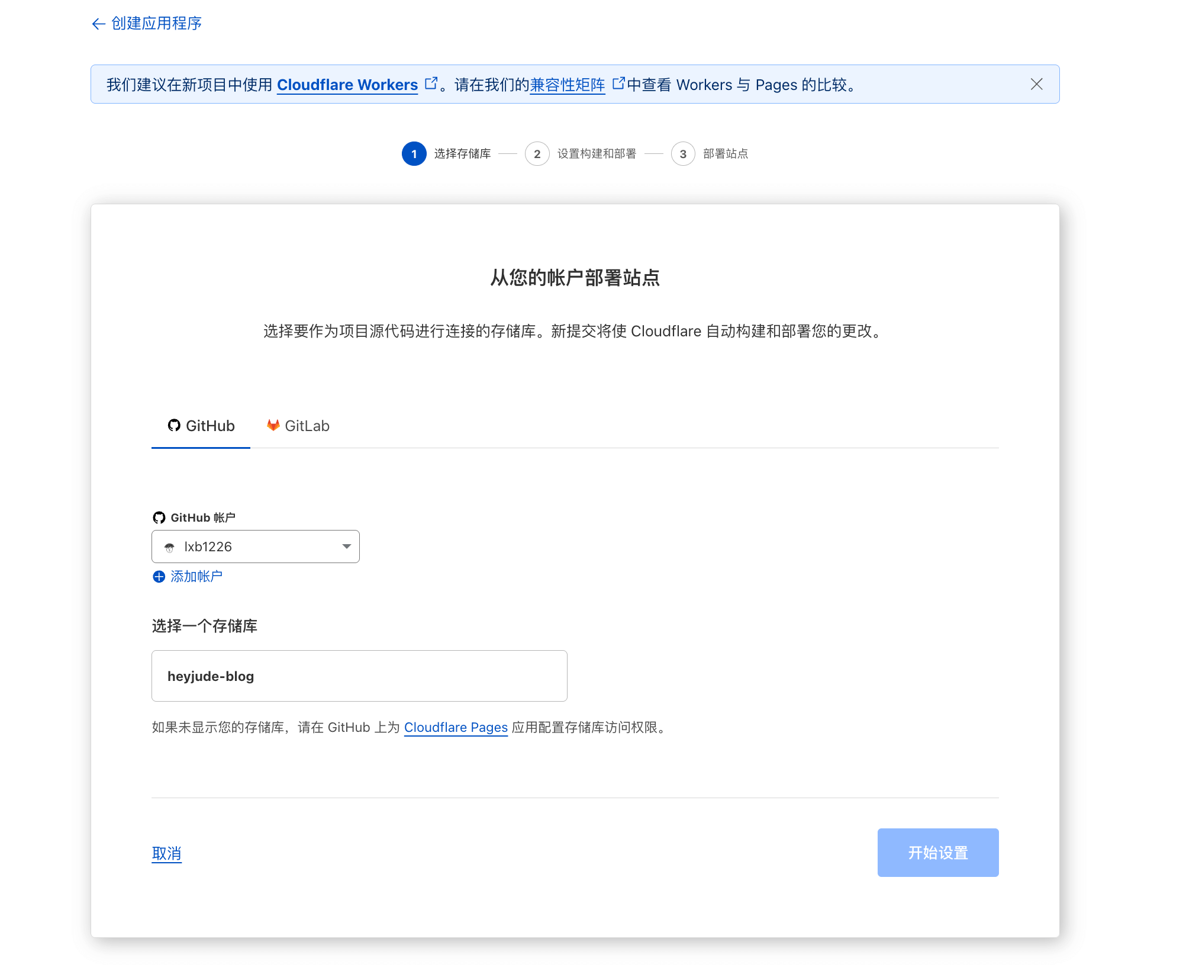
Task: Click the 开始设置 button
Action: pos(938,853)
